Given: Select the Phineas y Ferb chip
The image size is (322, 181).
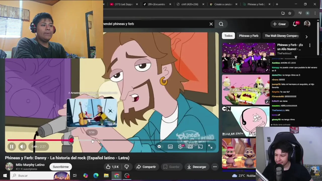Looking at the screenshot, I should point(249,36).
